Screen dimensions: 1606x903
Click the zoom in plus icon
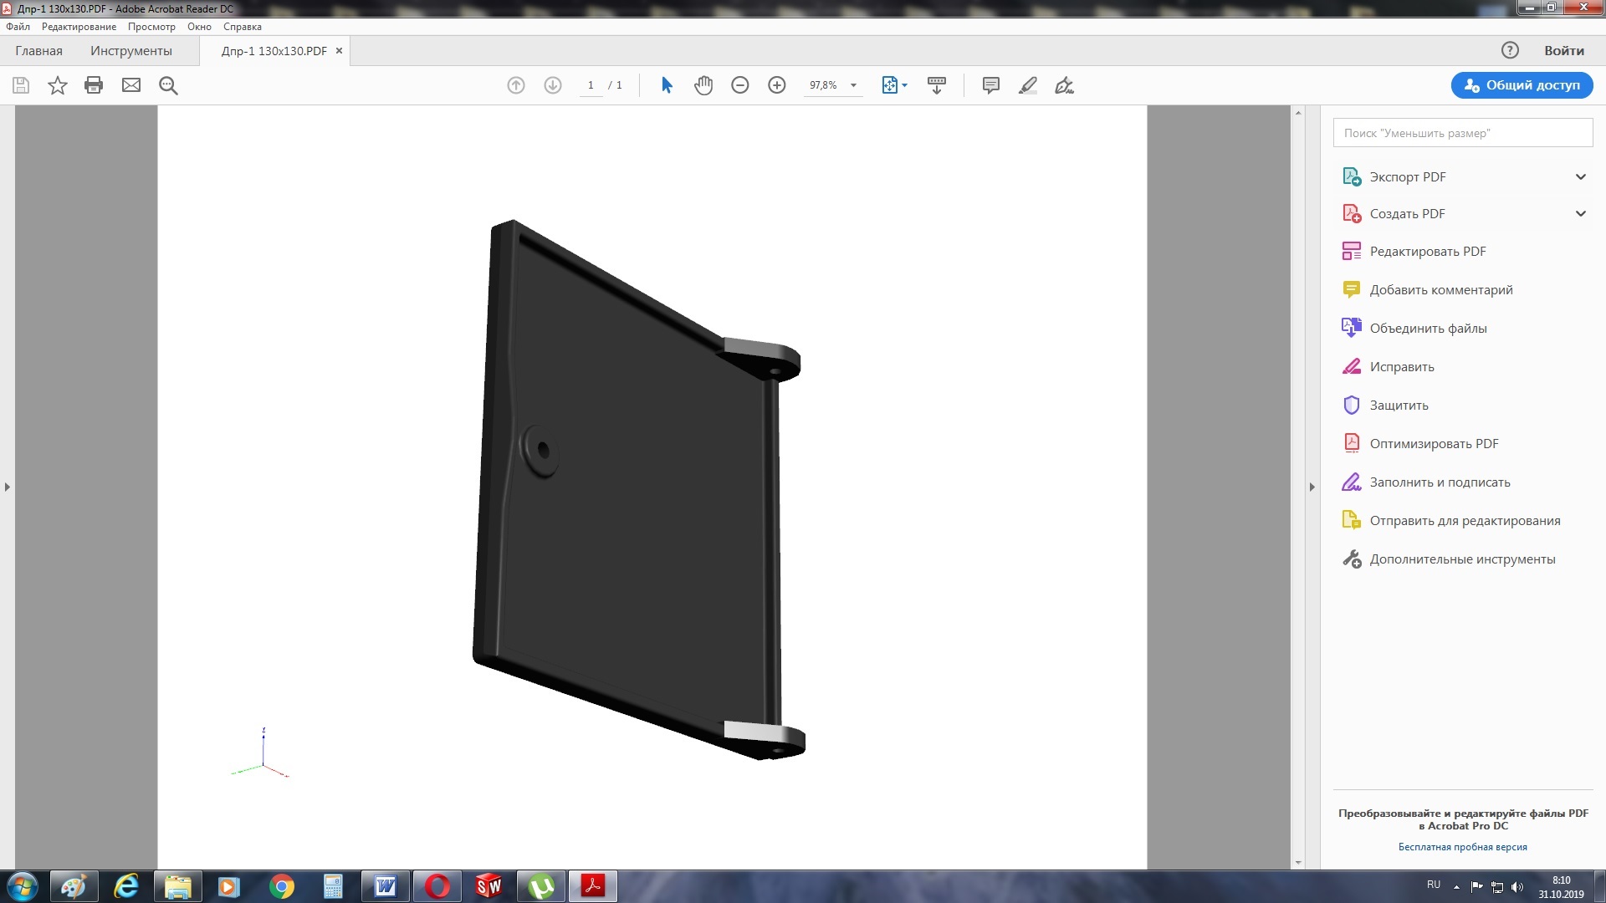(x=776, y=85)
